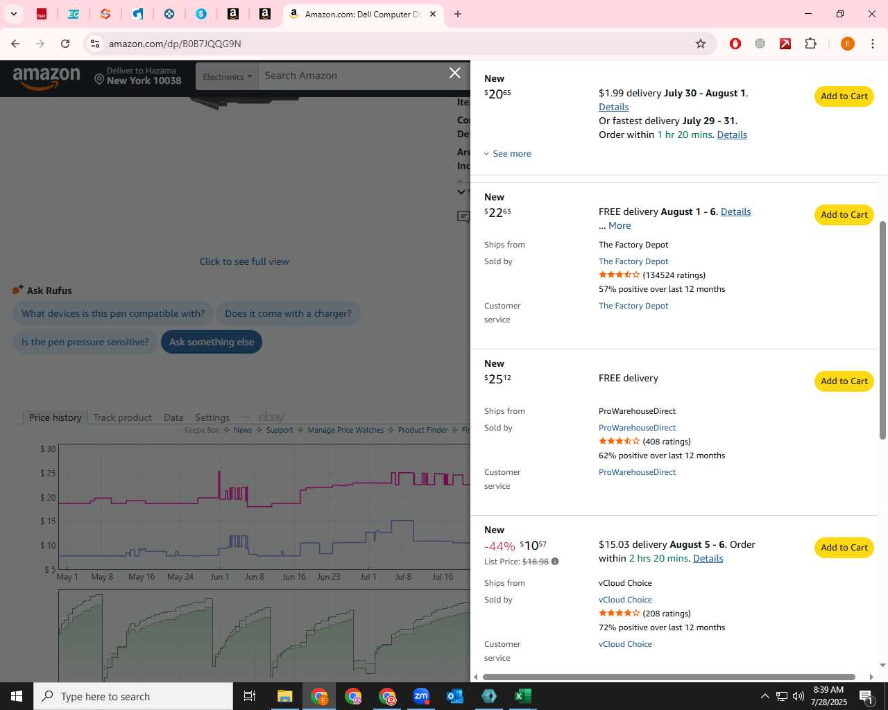The height and width of the screenshot is (710, 888).
Task: Reload the current page
Action: (65, 44)
